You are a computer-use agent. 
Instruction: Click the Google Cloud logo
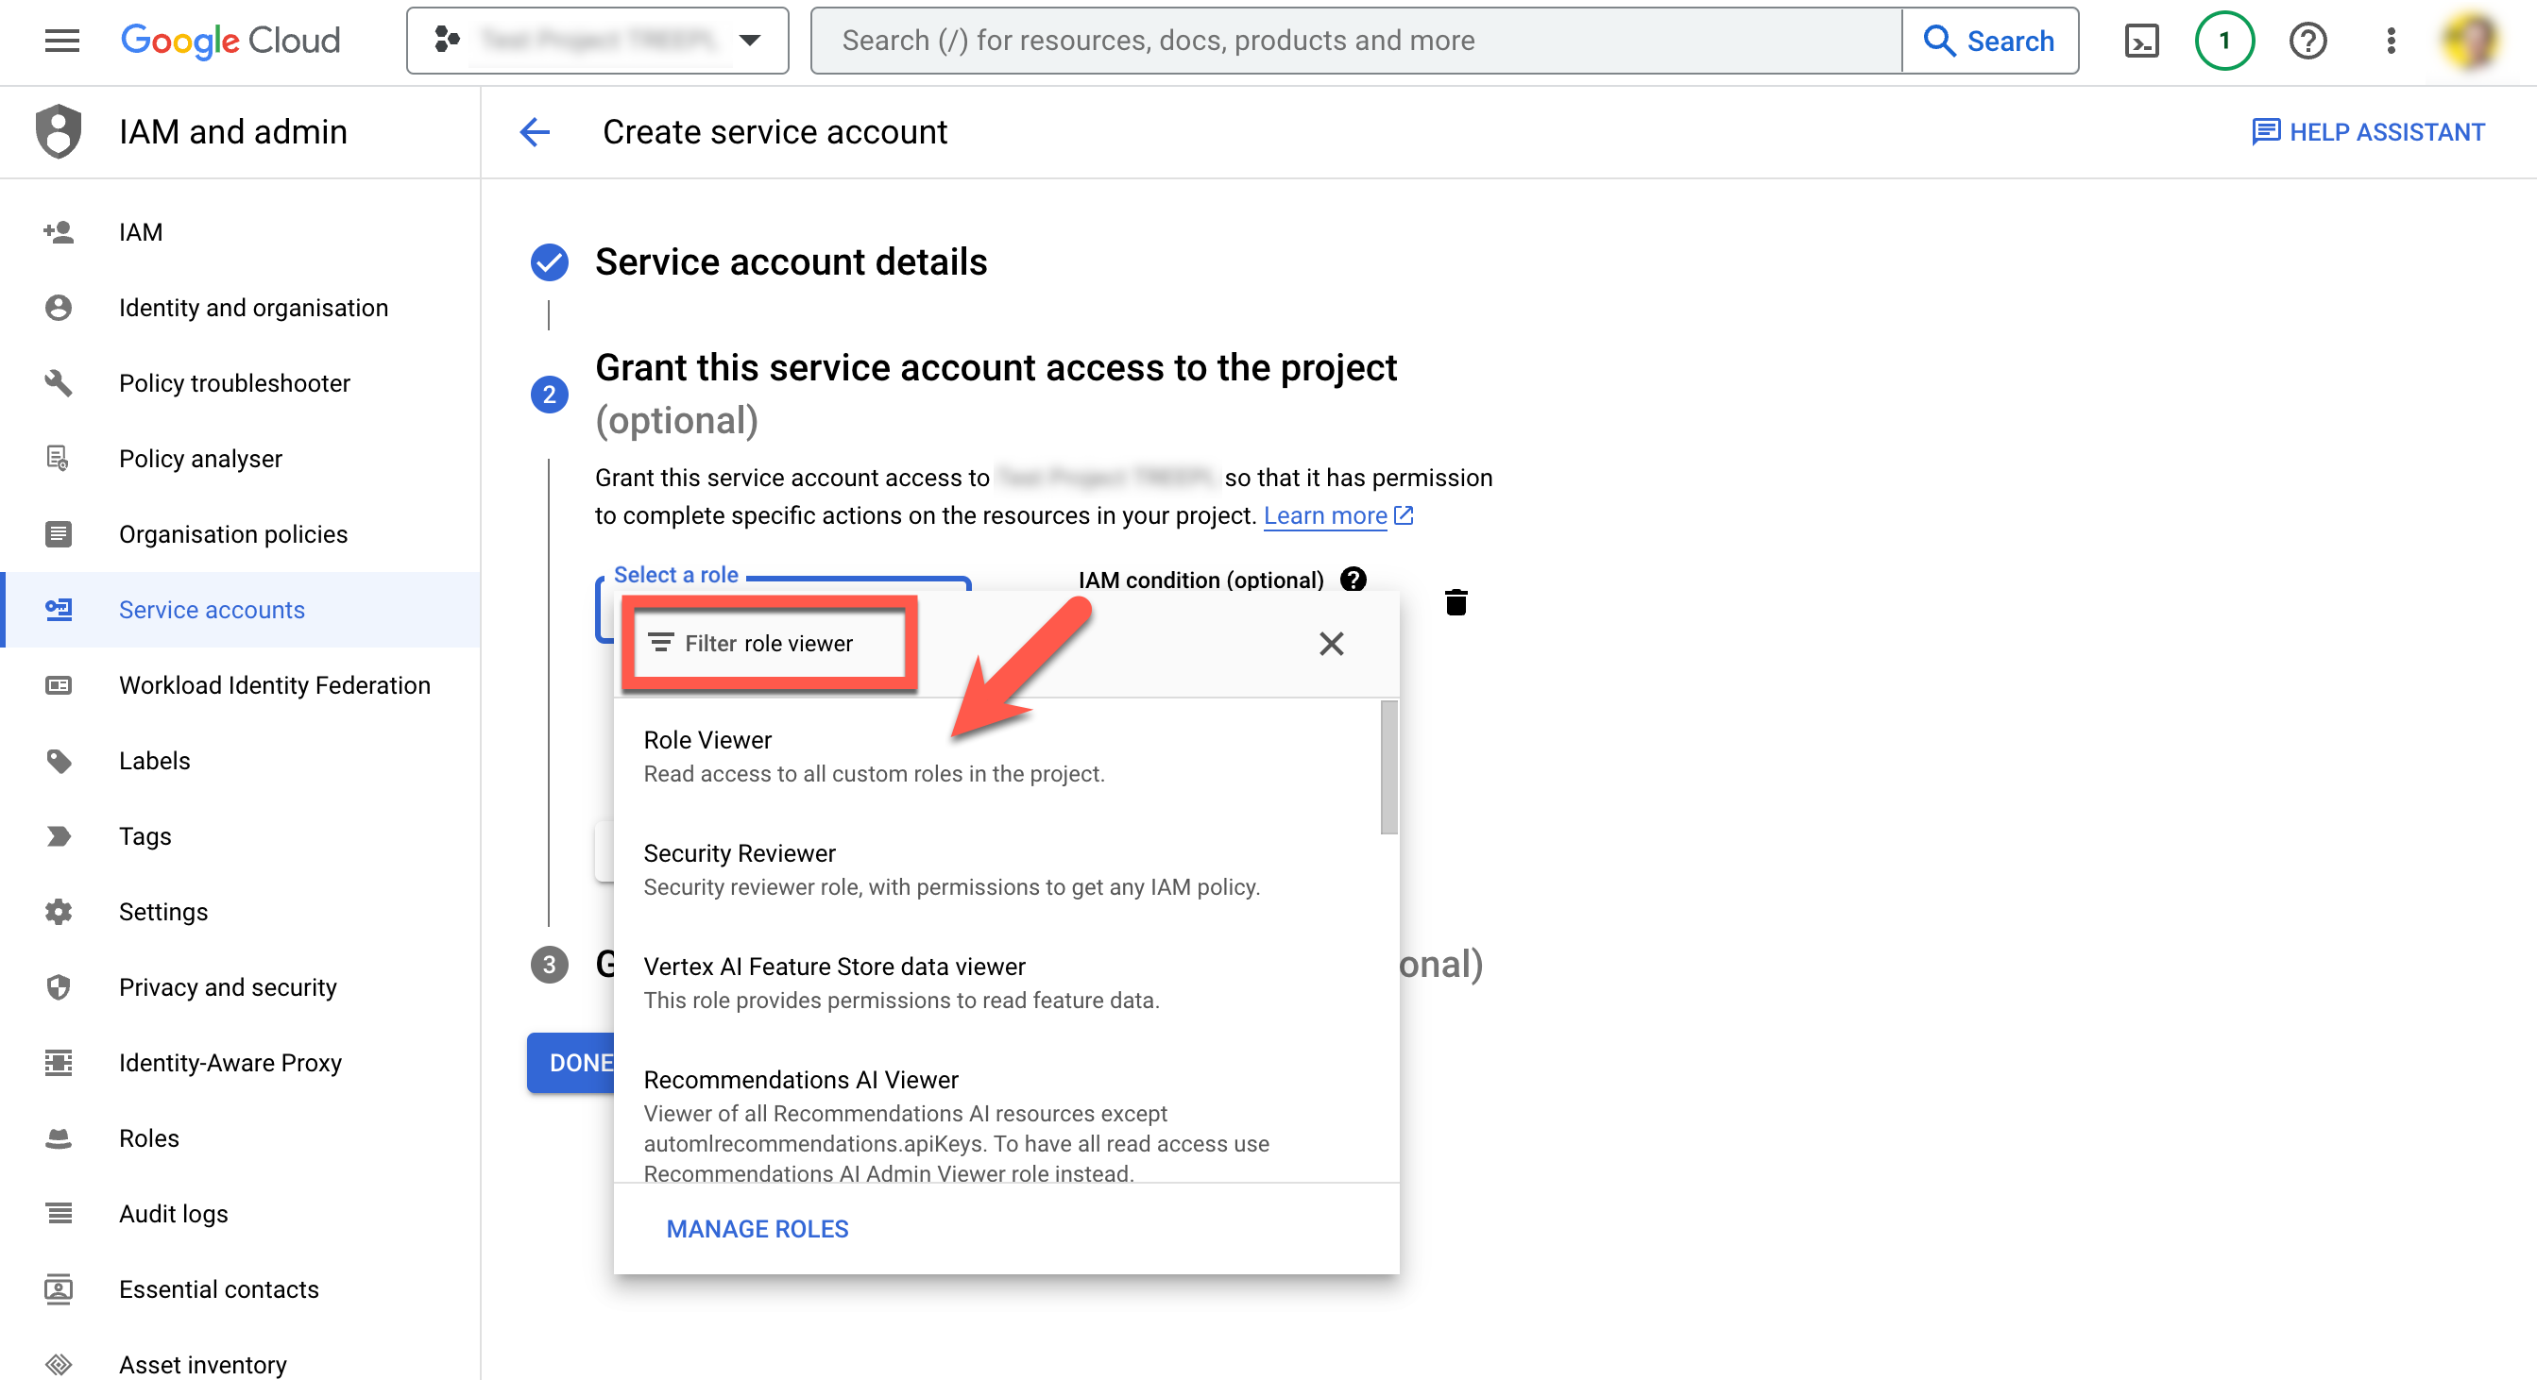[x=230, y=41]
